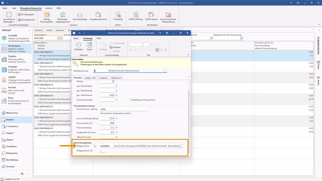Go to the Einkauf section
The width and height of the screenshot is (322, 181).
coord(16,140)
